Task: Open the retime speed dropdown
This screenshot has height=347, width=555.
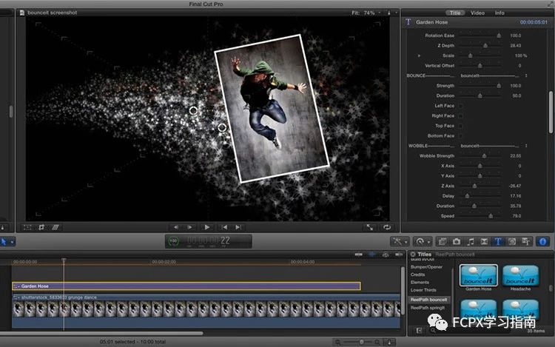Action: click(423, 242)
